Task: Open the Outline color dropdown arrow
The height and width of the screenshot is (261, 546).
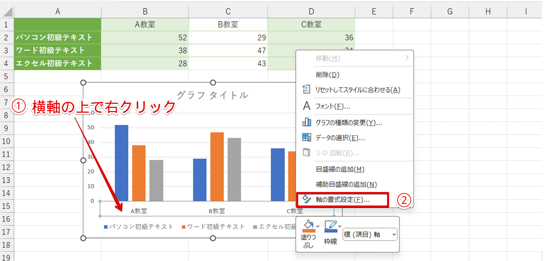Action: coord(340,226)
